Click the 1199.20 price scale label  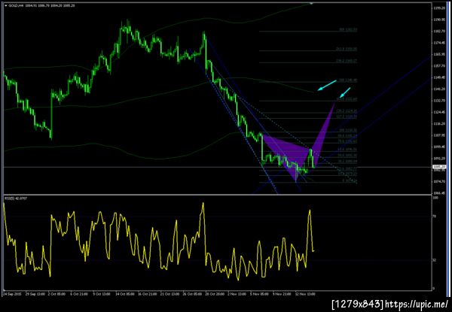(x=439, y=8)
